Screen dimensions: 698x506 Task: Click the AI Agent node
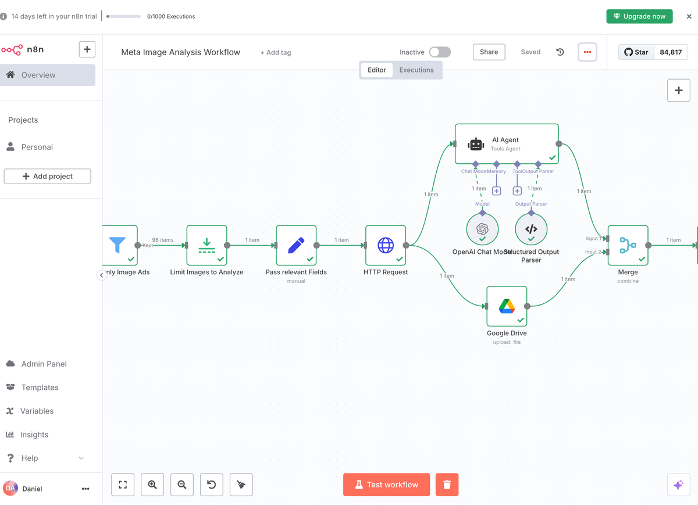(505, 143)
